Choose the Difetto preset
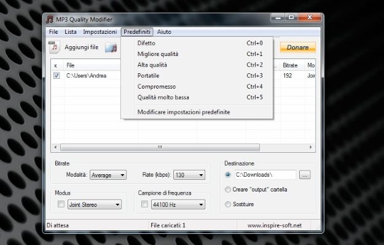 (197, 43)
